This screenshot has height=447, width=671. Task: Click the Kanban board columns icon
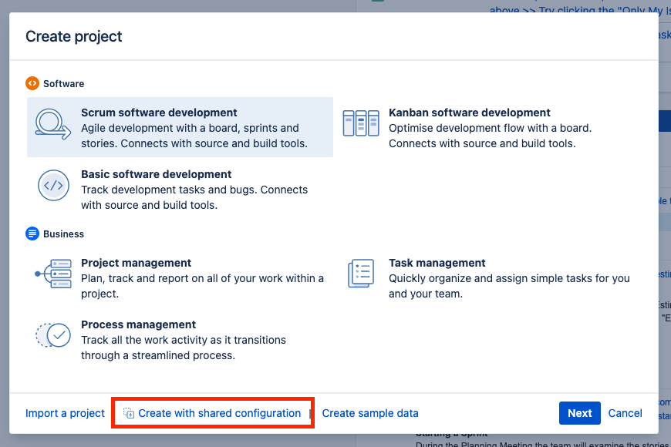(x=361, y=123)
